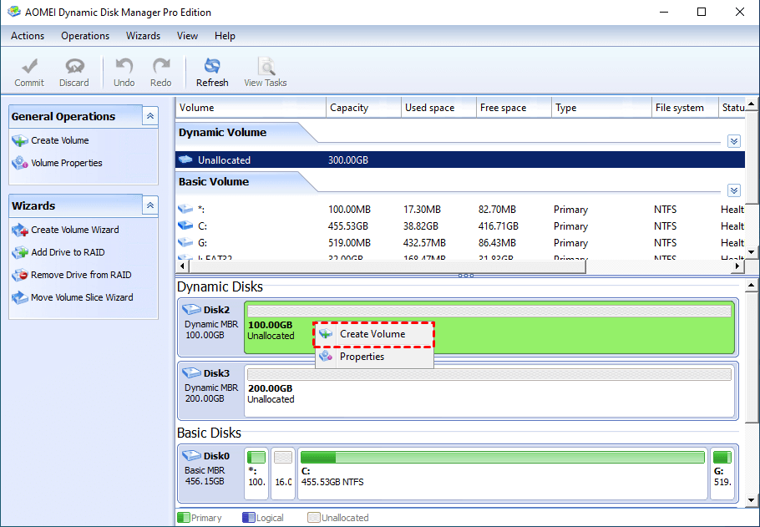
Task: Open the View menu
Action: 187,36
